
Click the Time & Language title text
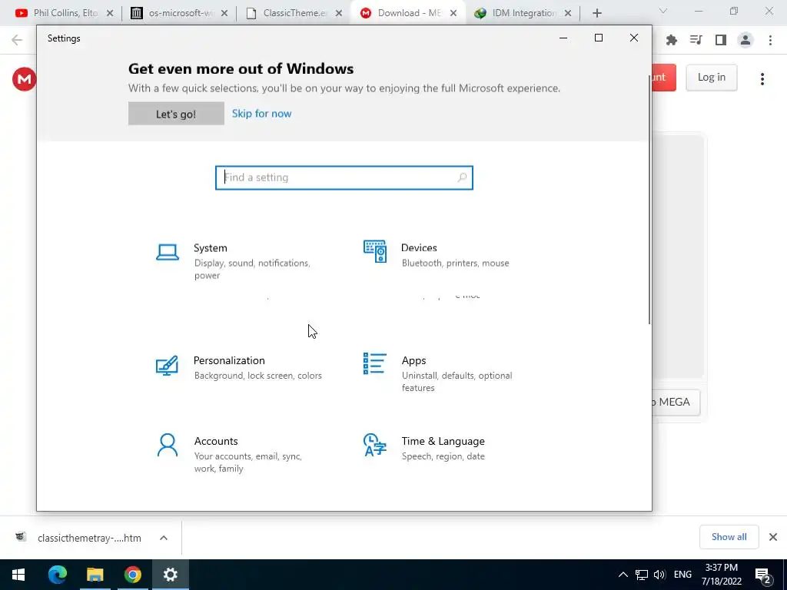click(x=443, y=441)
